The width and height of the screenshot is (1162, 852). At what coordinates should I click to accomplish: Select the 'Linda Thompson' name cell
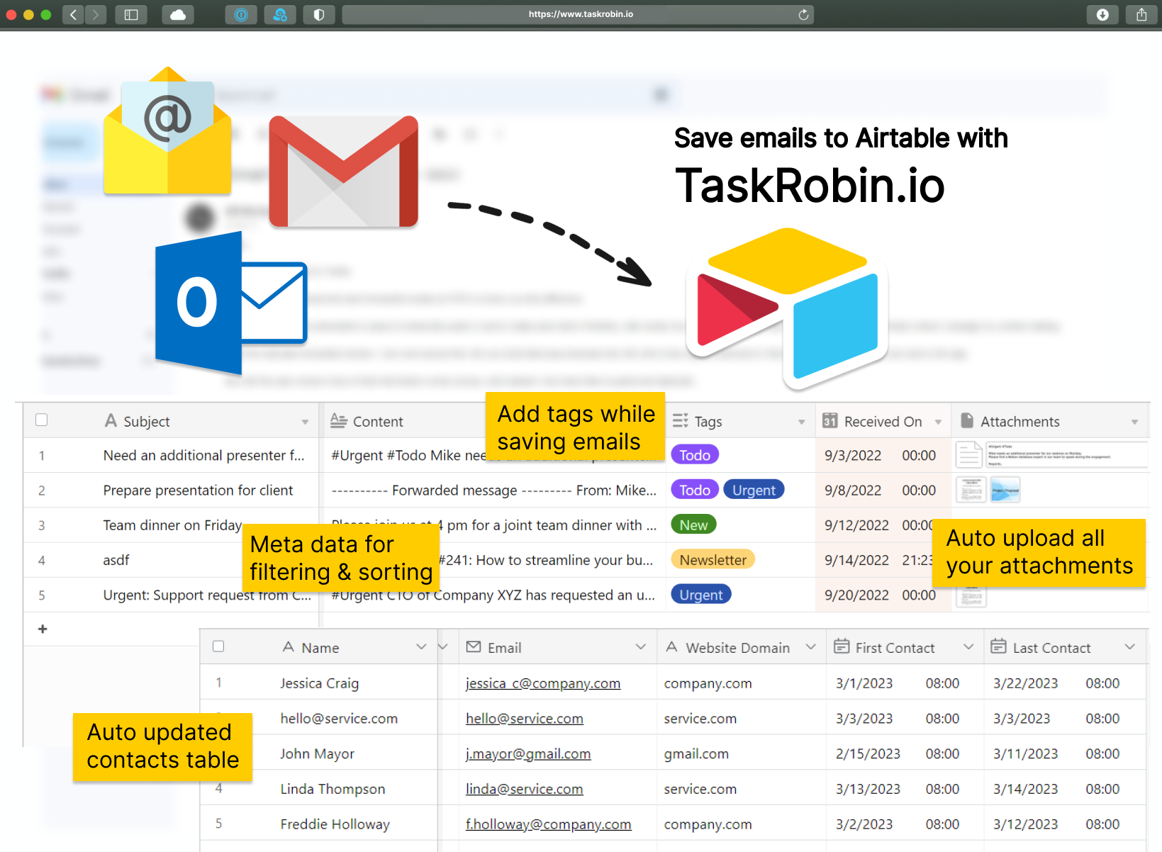point(333,789)
